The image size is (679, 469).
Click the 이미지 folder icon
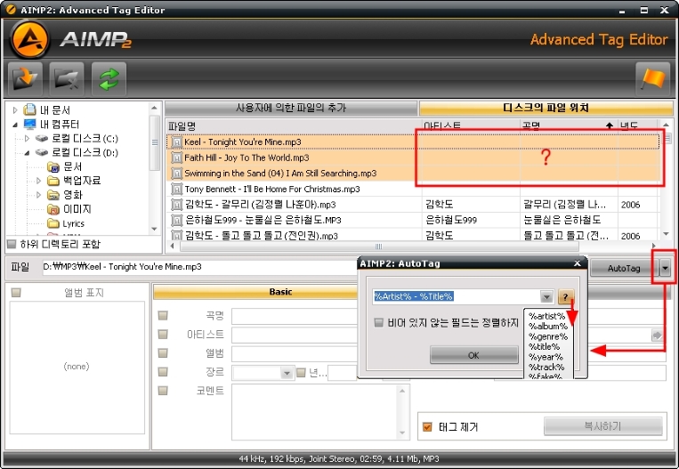53,209
